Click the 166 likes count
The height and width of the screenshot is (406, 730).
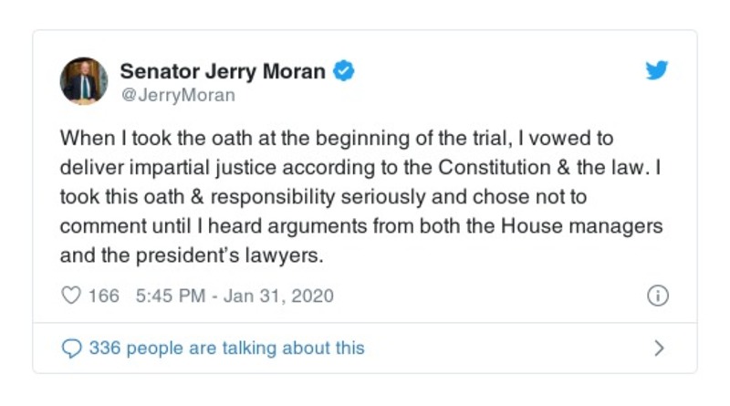click(103, 296)
